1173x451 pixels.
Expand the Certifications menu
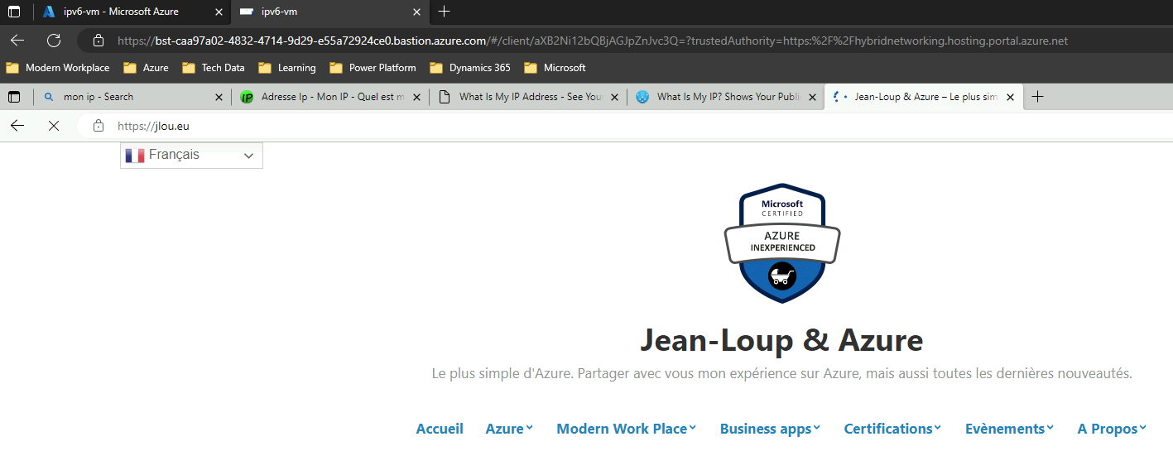tap(892, 429)
